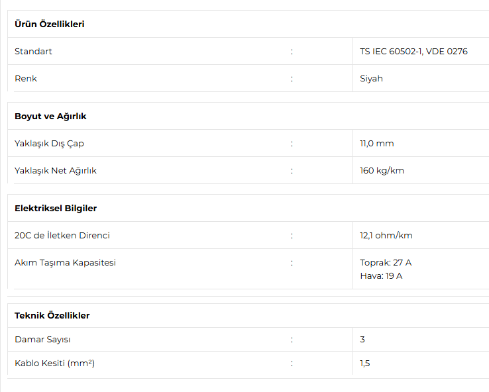Viewport: 489px width, 392px height.
Task: Click the Teknik Özellikler section header
Action: click(x=52, y=315)
